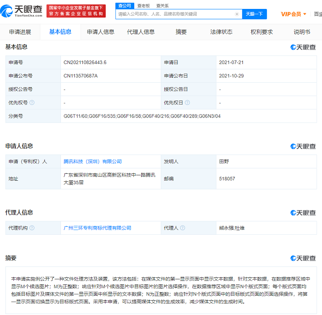The height and width of the screenshot is (315, 322).
Task: Click the 天眼查 watermark logo in 申请人信息 section
Action: (x=303, y=146)
